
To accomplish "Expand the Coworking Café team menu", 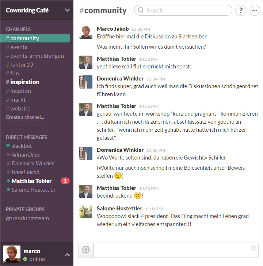I will tap(67, 10).
